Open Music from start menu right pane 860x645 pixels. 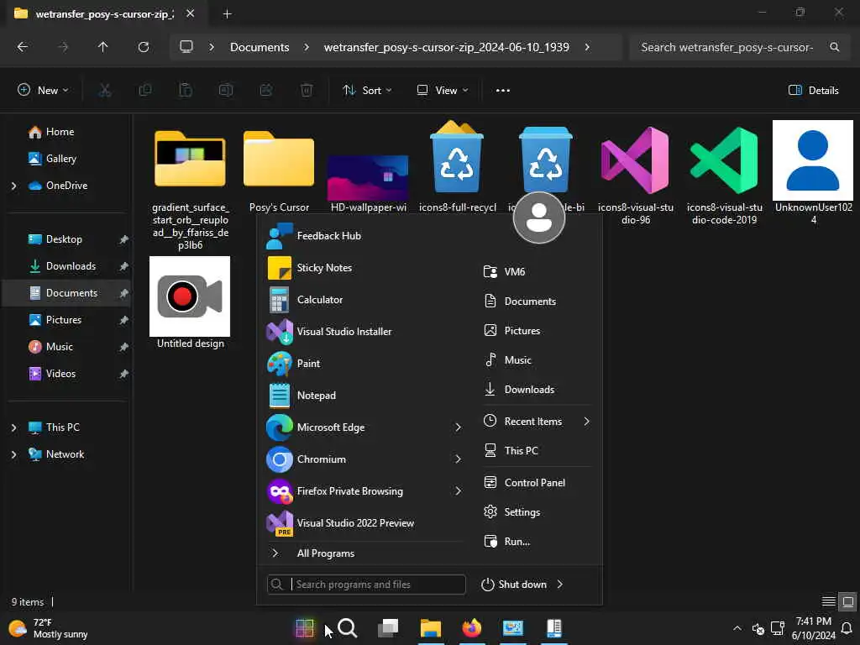(x=537, y=360)
